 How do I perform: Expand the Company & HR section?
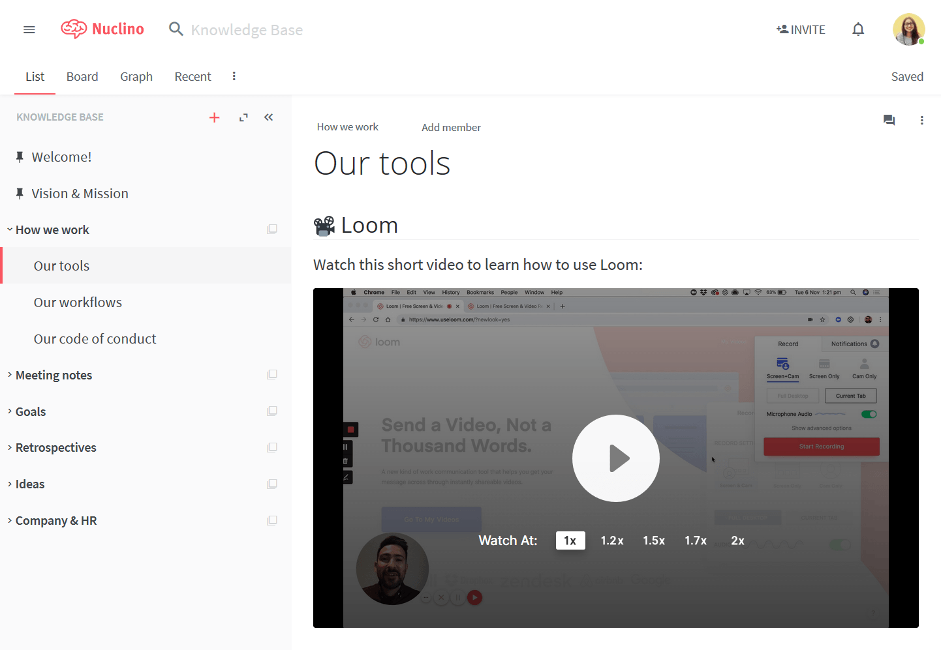click(x=10, y=521)
